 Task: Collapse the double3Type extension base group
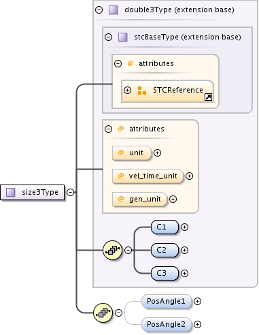point(99,10)
